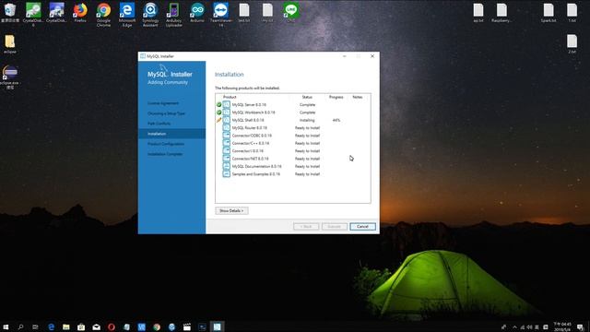Click the MySQL Server 8.0.16 product icon

click(x=226, y=104)
